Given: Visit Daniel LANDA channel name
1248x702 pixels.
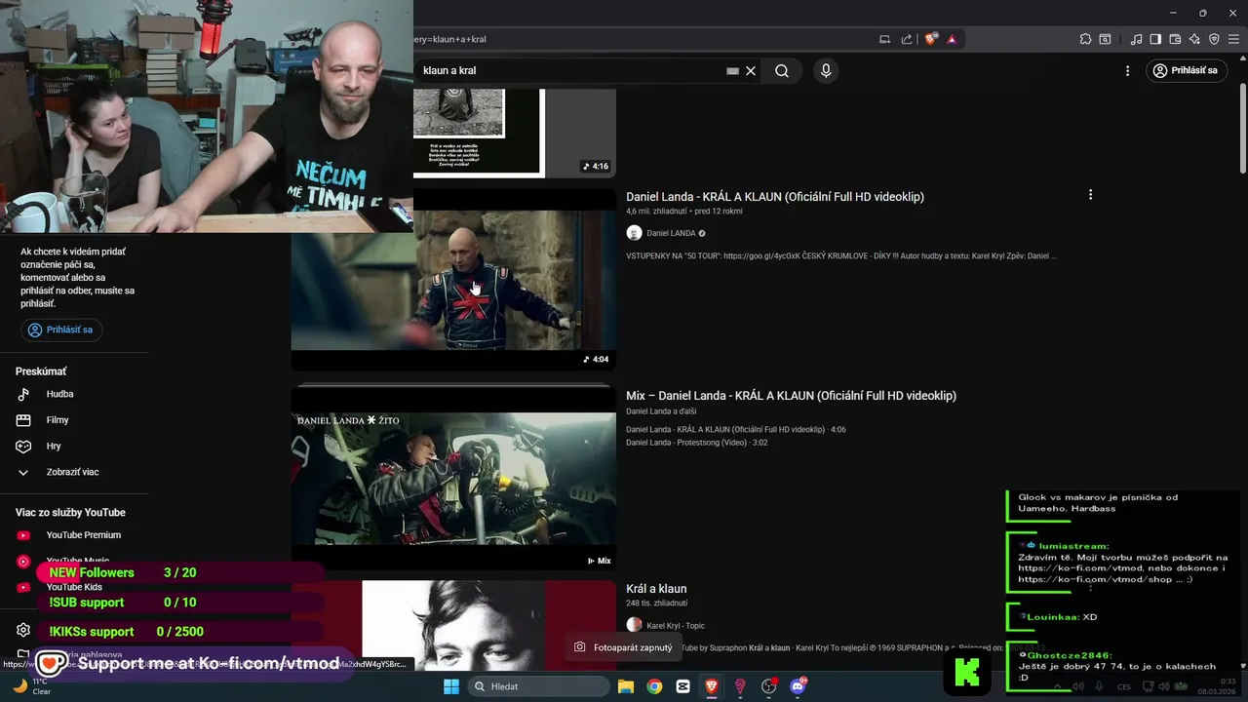Looking at the screenshot, I should [671, 233].
